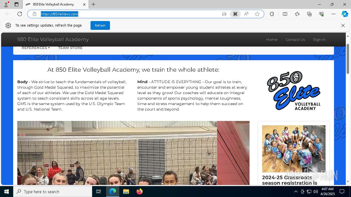Dismiss the settings update notification
This screenshot has width=351, height=197.
coord(343,25)
